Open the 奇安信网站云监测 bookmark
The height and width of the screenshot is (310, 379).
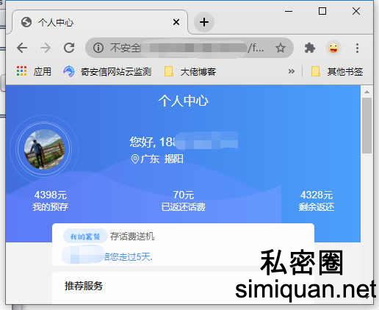(x=107, y=71)
